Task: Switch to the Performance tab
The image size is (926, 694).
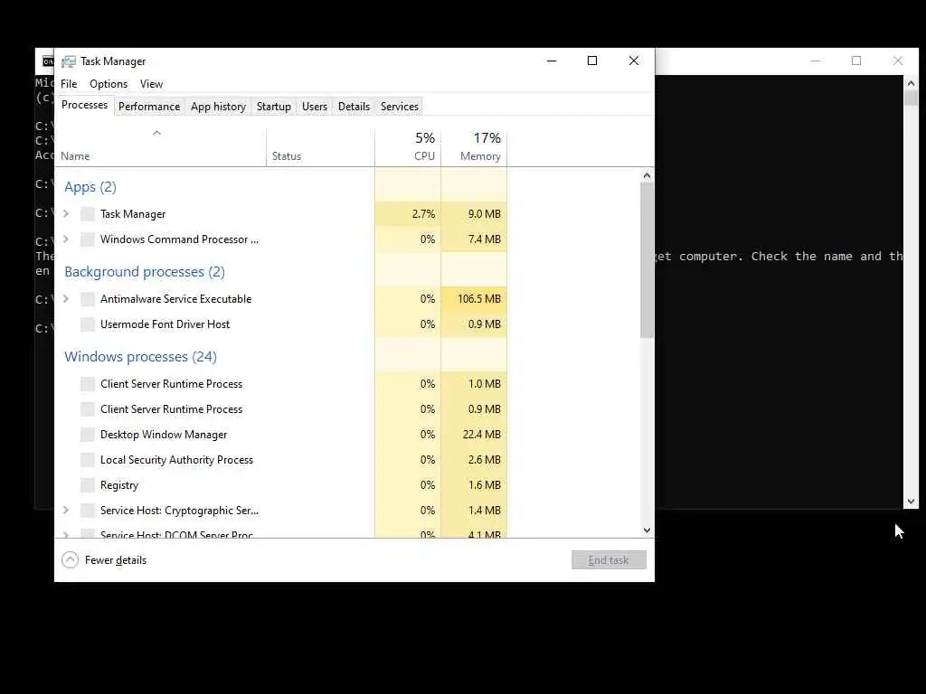Action: 149,107
